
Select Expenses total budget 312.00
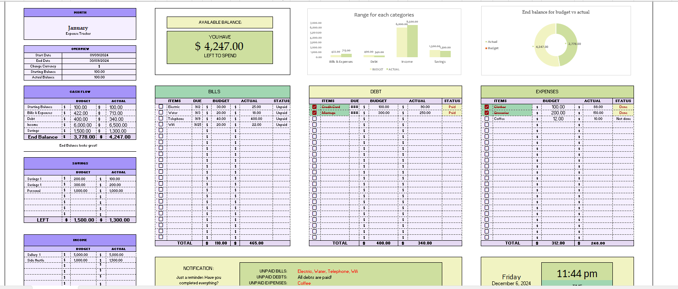click(x=558, y=243)
